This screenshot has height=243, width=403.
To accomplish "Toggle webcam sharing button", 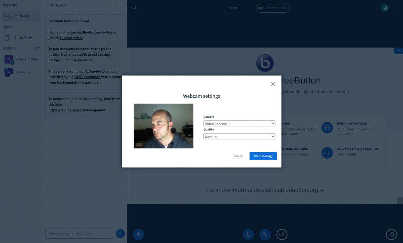I will 282,234.
